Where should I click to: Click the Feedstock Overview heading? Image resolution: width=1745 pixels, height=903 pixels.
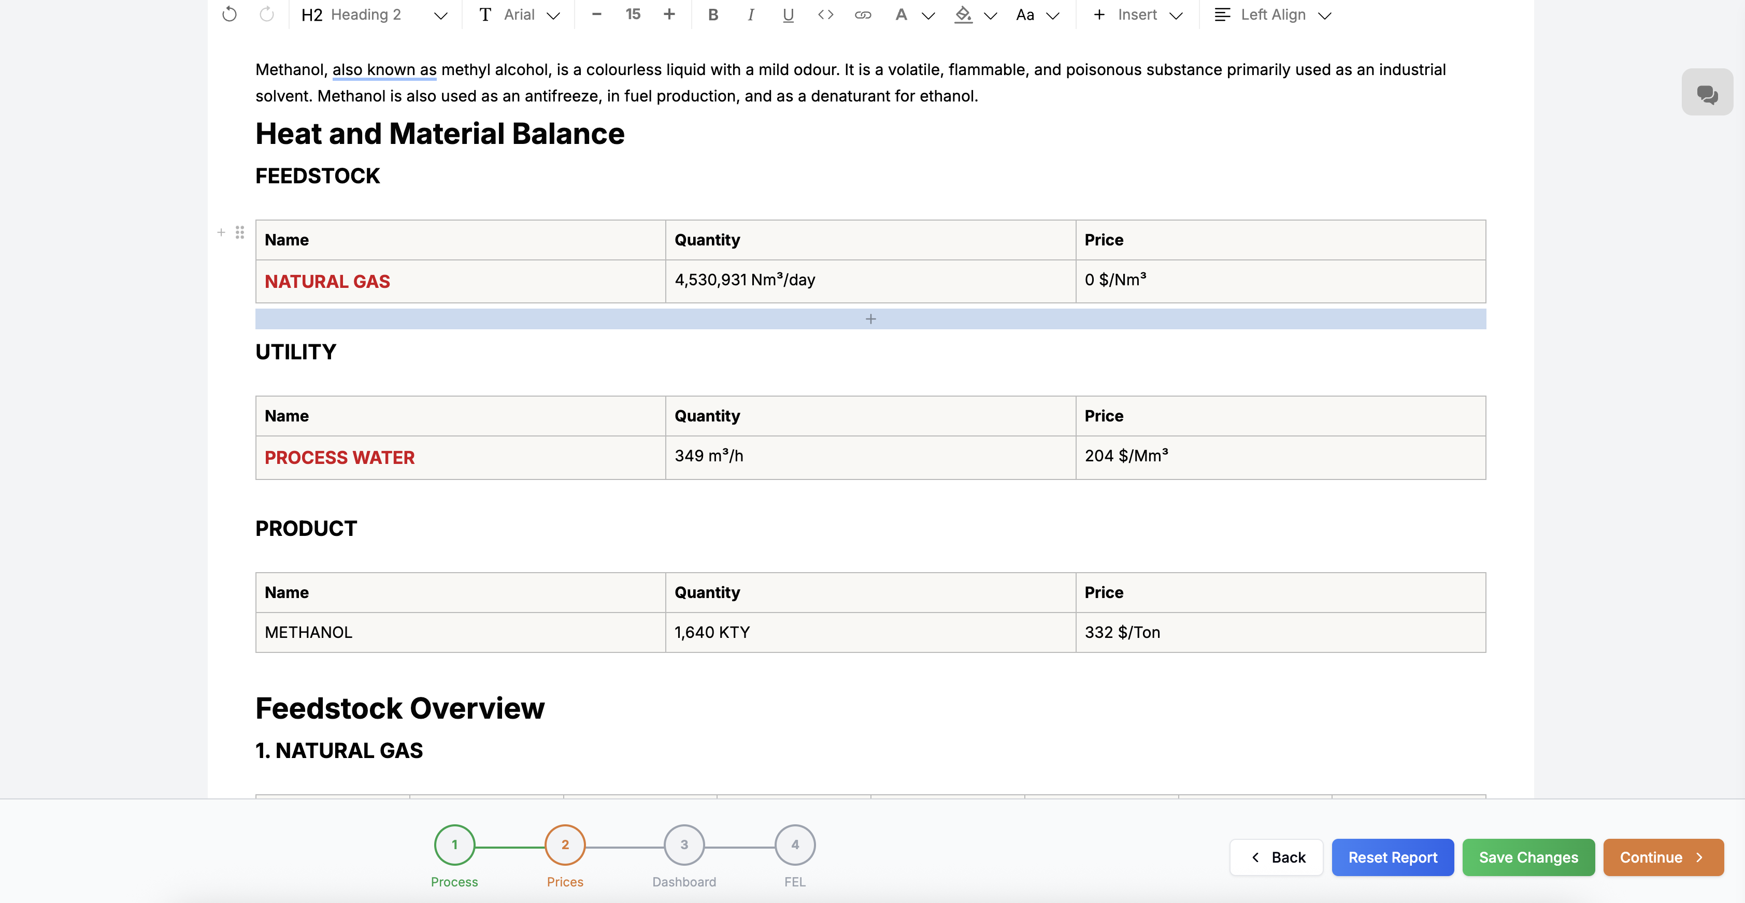coord(399,708)
